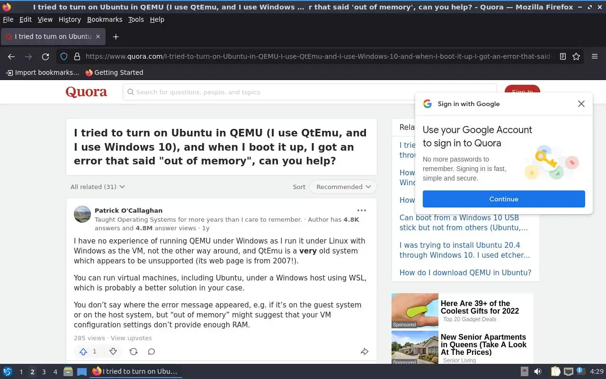Image resolution: width=606 pixels, height=379 pixels.
Task: Open the taskbar start menu icon
Action: click(x=8, y=371)
